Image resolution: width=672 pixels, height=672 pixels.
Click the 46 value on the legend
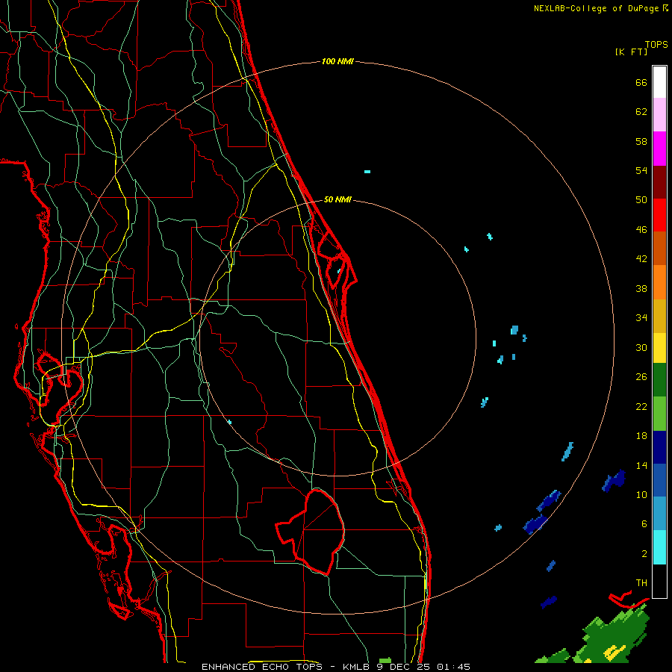point(641,230)
